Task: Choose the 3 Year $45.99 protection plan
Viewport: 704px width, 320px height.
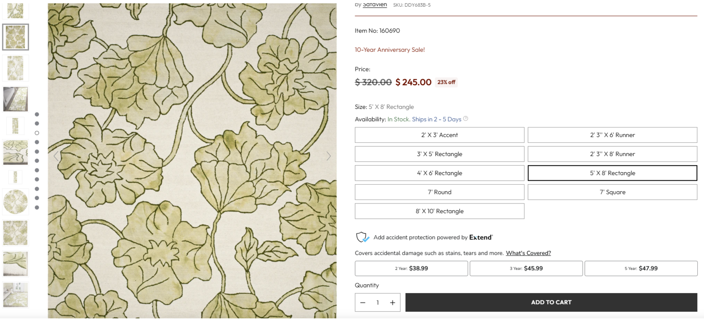Action: 526,268
